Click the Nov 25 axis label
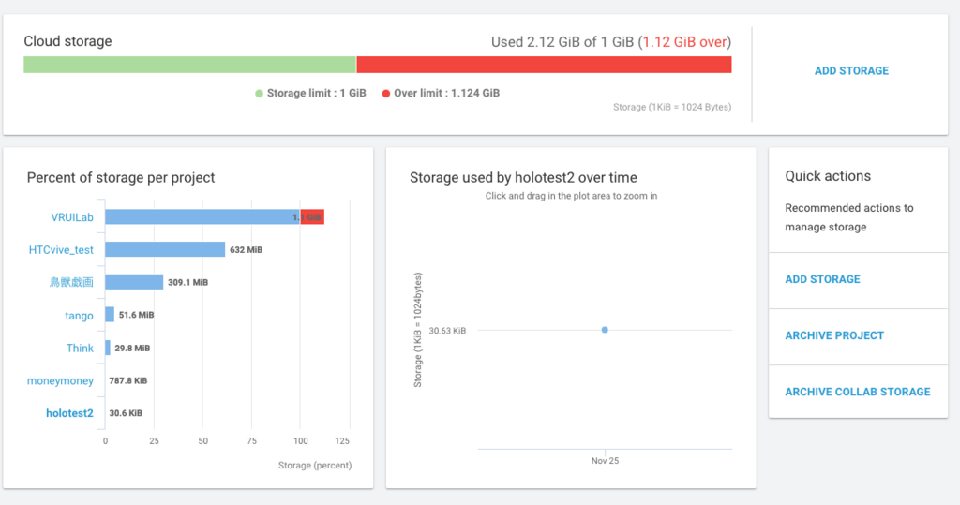The width and height of the screenshot is (960, 505). pyautogui.click(x=605, y=461)
